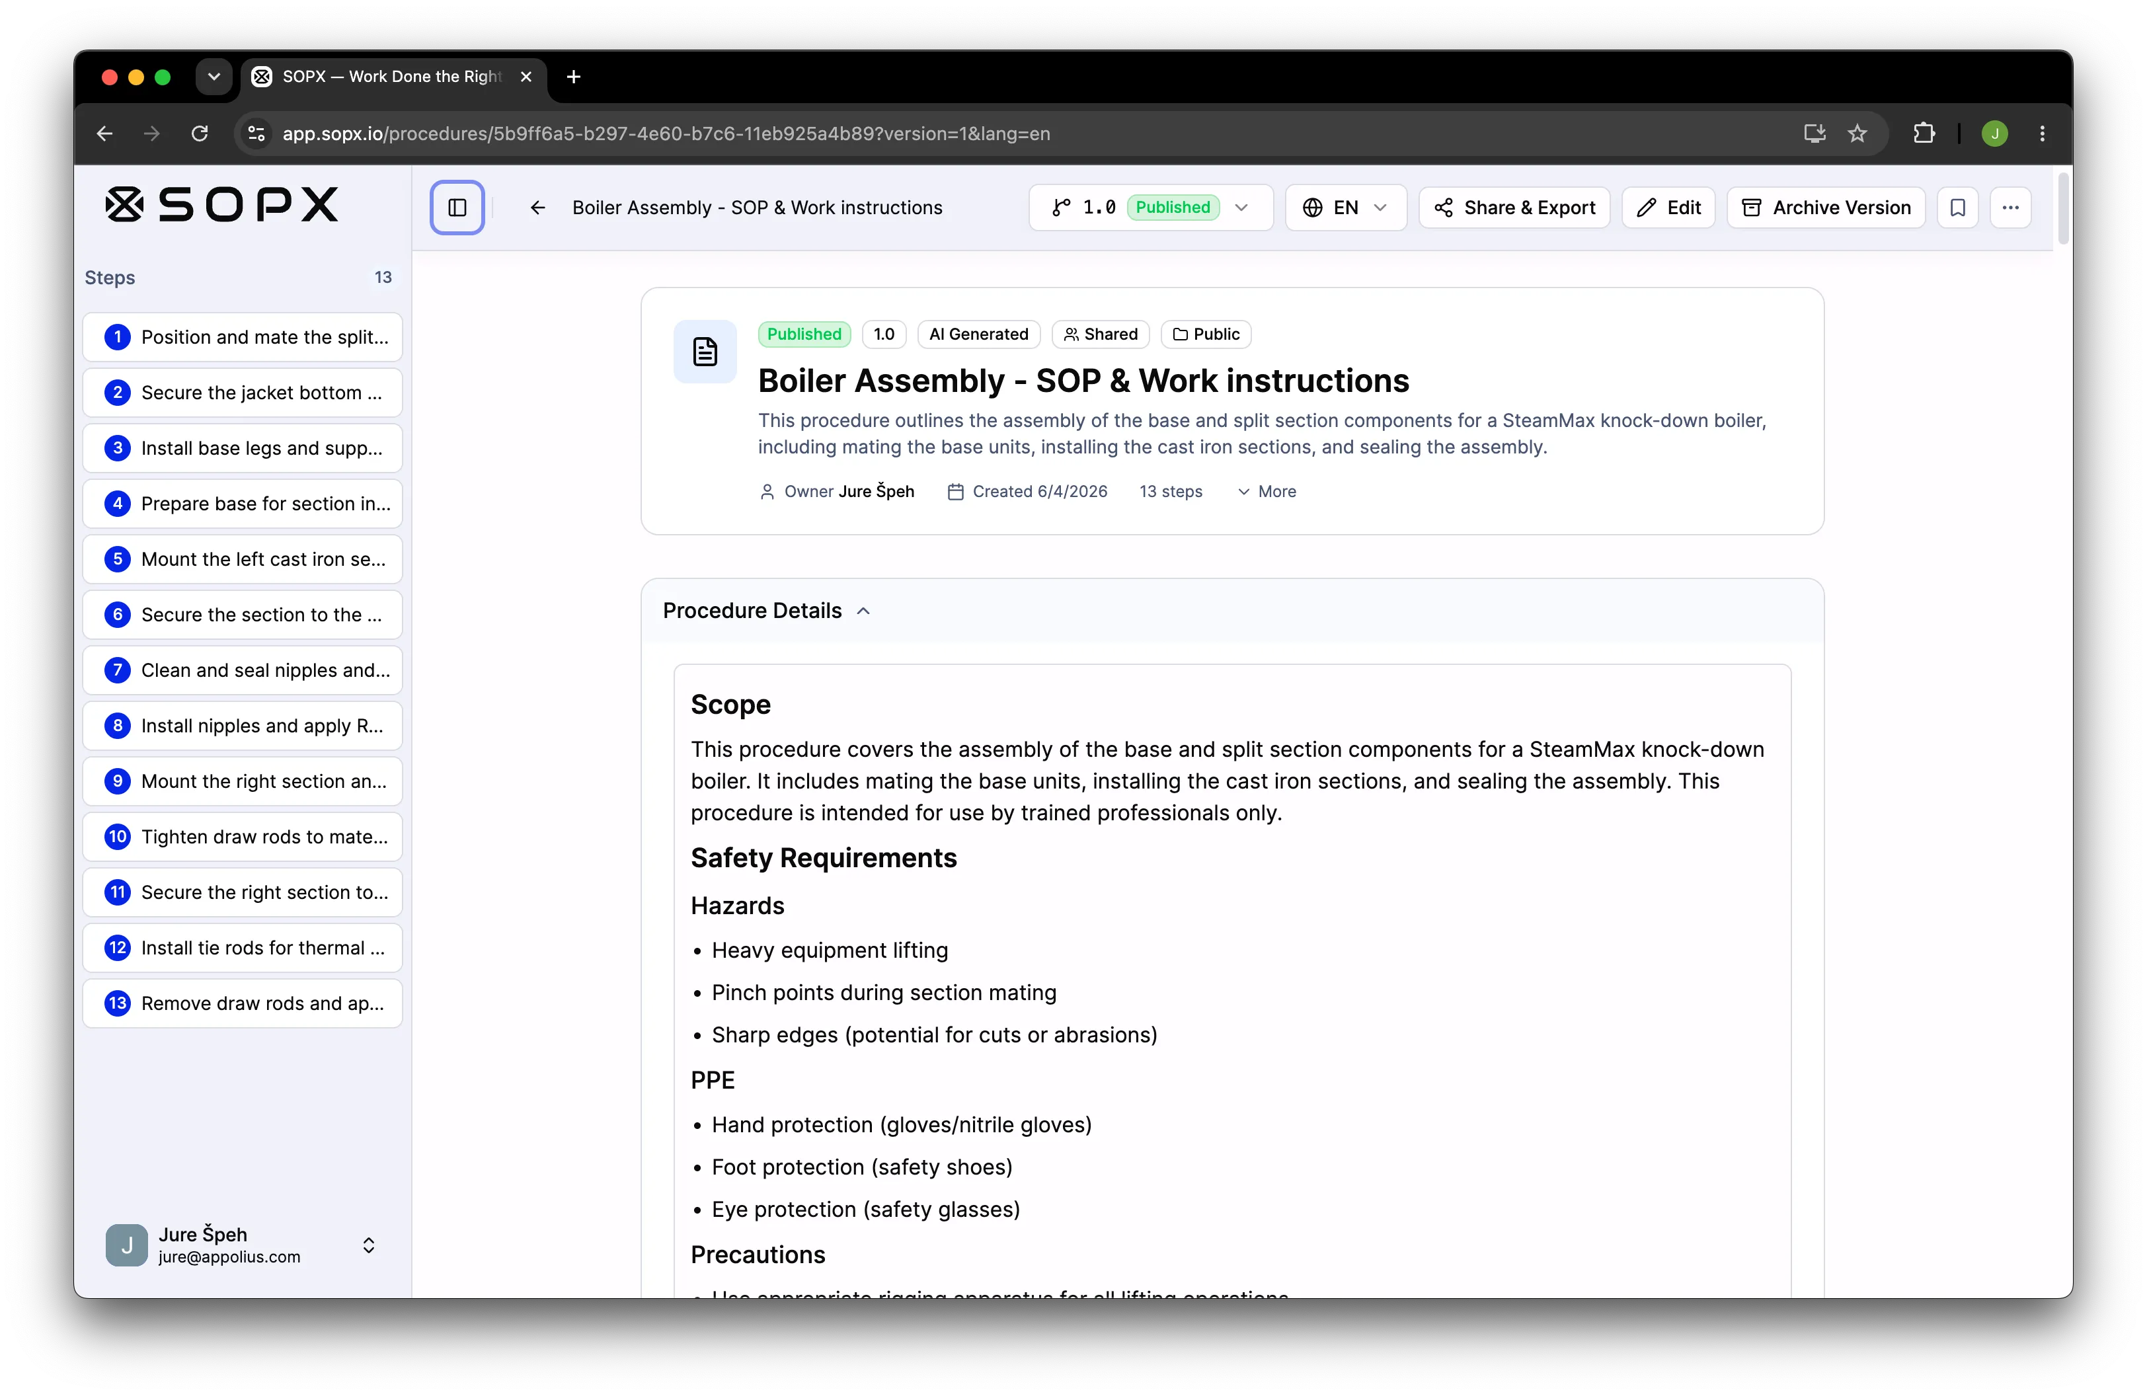Select step 5 Mount the left cast iron
Image resolution: width=2147 pixels, height=1396 pixels.
click(x=243, y=559)
